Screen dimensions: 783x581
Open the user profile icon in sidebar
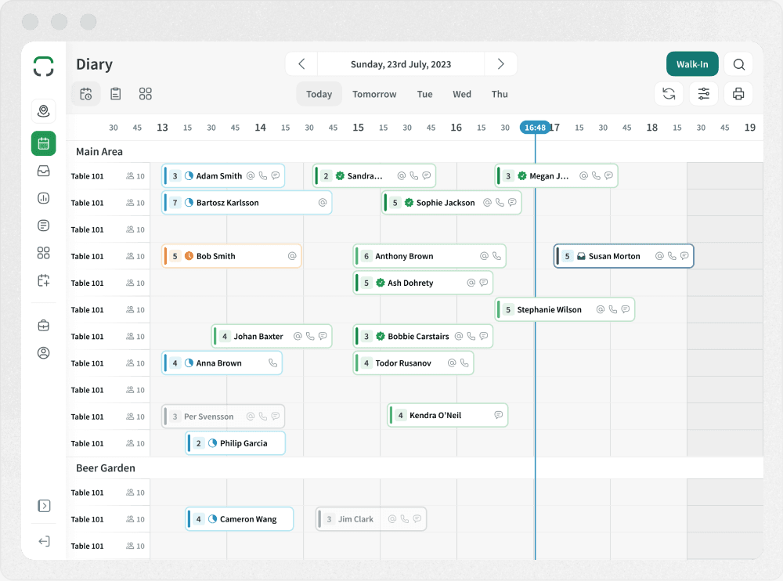(44, 353)
